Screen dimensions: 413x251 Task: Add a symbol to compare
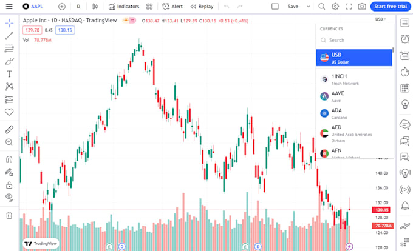(62, 7)
